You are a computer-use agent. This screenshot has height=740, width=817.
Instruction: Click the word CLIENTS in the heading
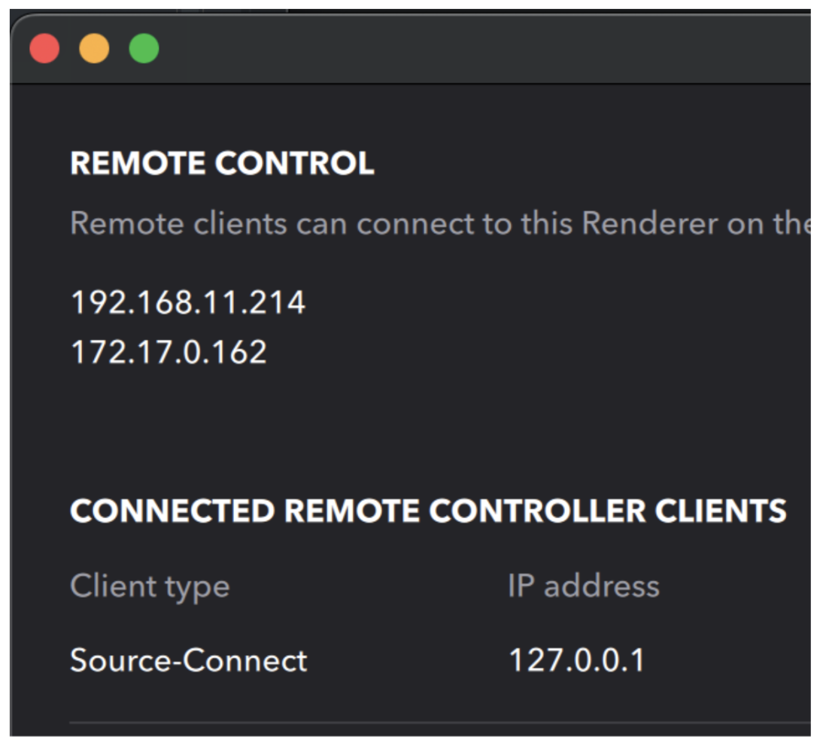point(720,511)
